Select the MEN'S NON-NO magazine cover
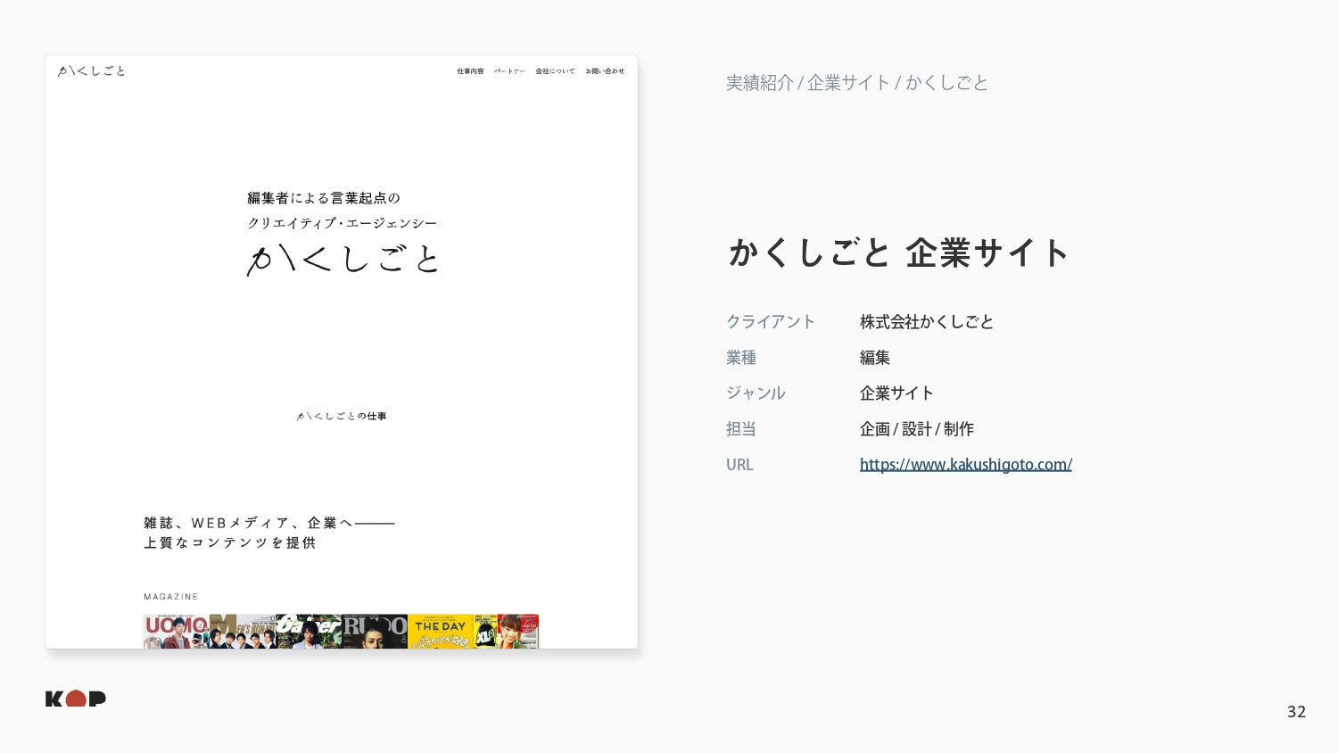 tap(242, 632)
